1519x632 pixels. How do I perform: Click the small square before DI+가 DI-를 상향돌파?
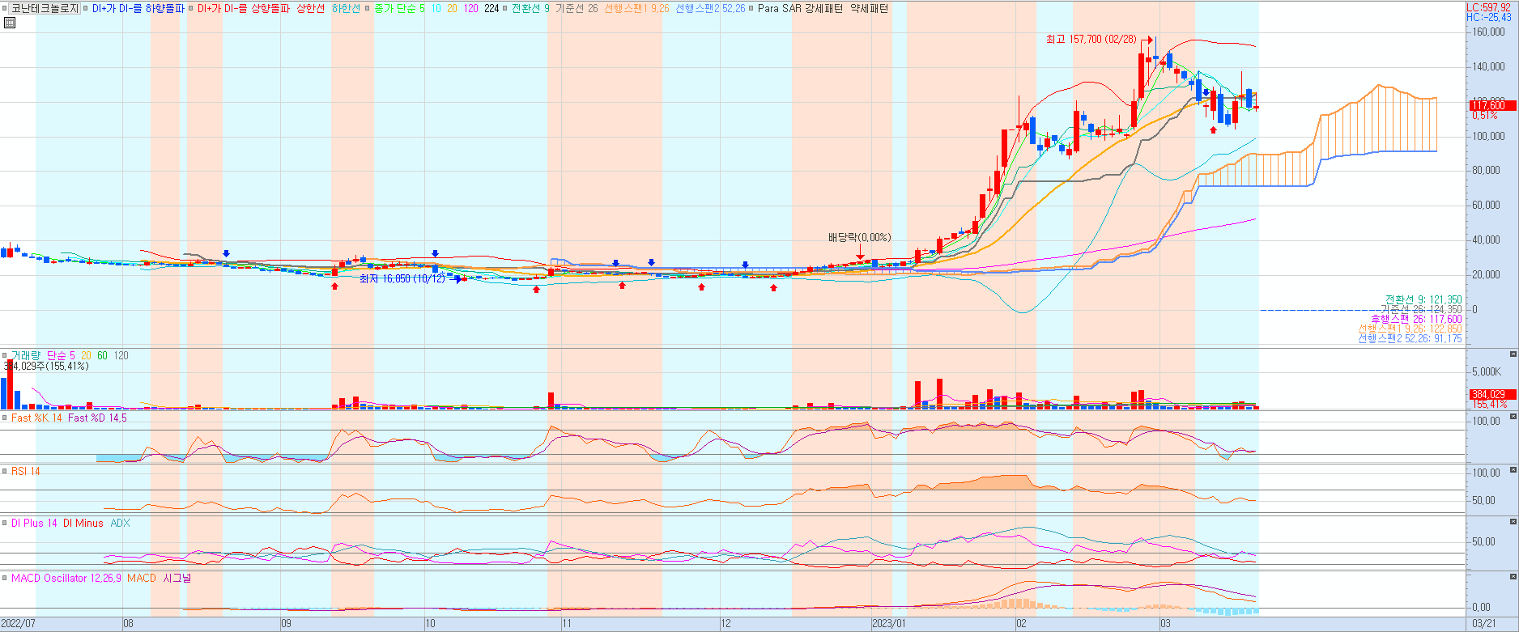point(192,9)
